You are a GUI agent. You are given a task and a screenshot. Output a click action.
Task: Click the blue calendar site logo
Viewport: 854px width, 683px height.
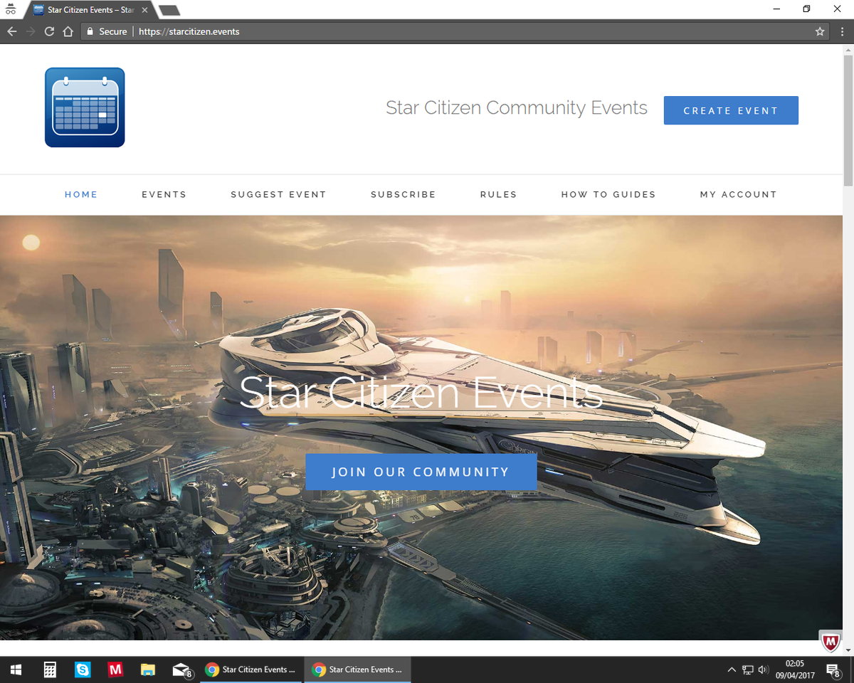pyautogui.click(x=85, y=107)
